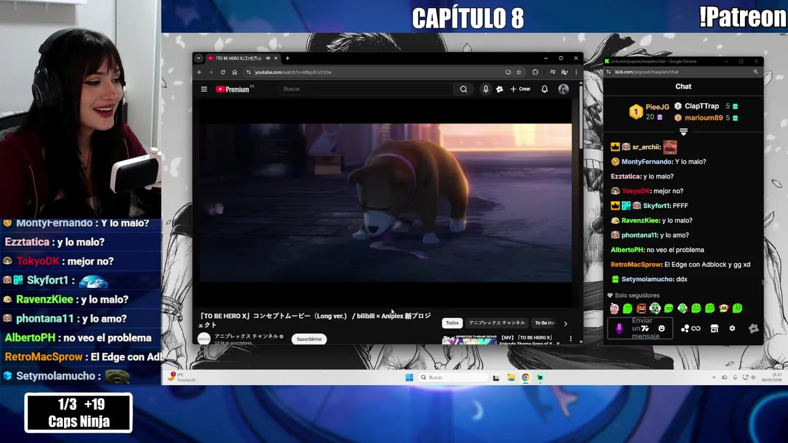Open marioum89 leaderboard entry in Kick chat

pos(706,118)
